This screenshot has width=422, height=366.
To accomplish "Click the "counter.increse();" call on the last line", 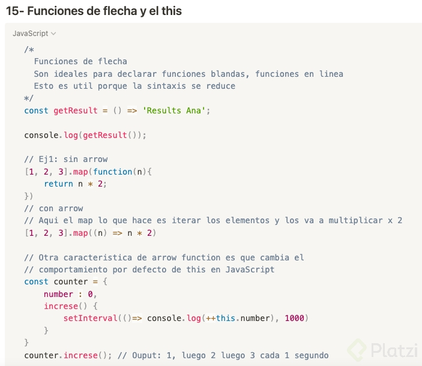I will click(x=68, y=355).
